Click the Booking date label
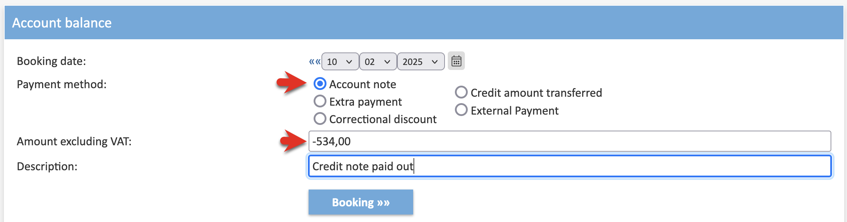847x222 pixels. (x=51, y=61)
